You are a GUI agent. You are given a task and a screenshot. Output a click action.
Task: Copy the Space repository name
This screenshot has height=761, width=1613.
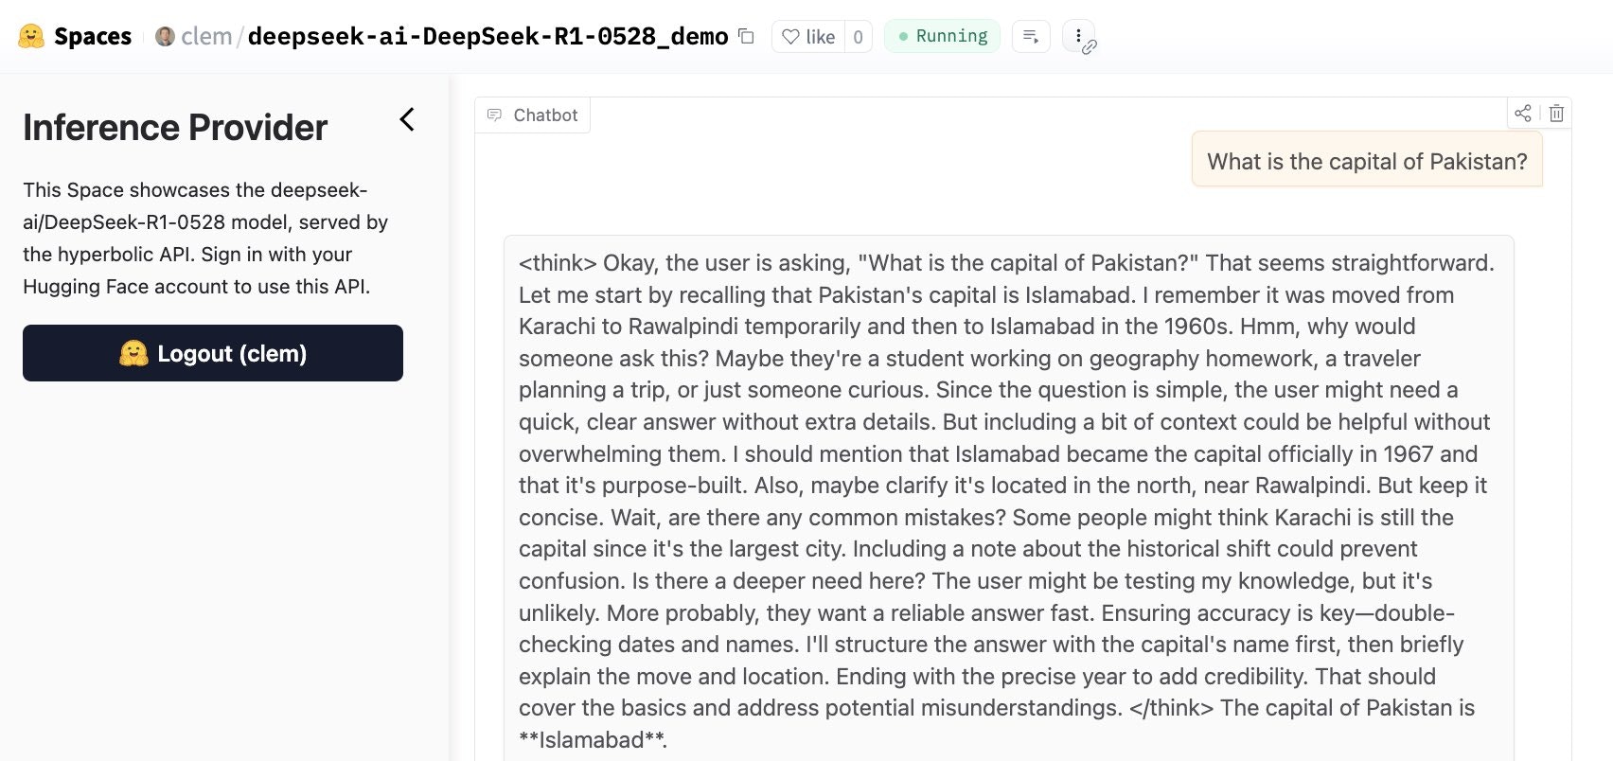coord(746,37)
